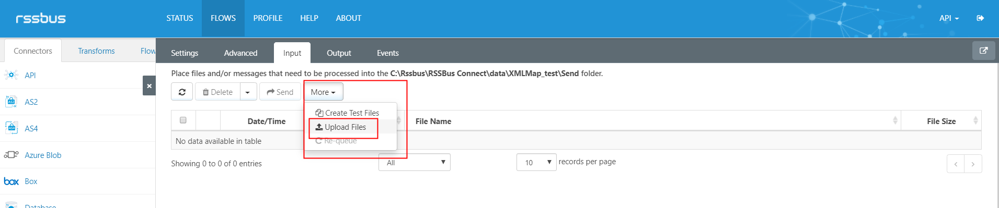999x208 pixels.
Task: Select the AS4 connector icon
Action: pos(11,128)
